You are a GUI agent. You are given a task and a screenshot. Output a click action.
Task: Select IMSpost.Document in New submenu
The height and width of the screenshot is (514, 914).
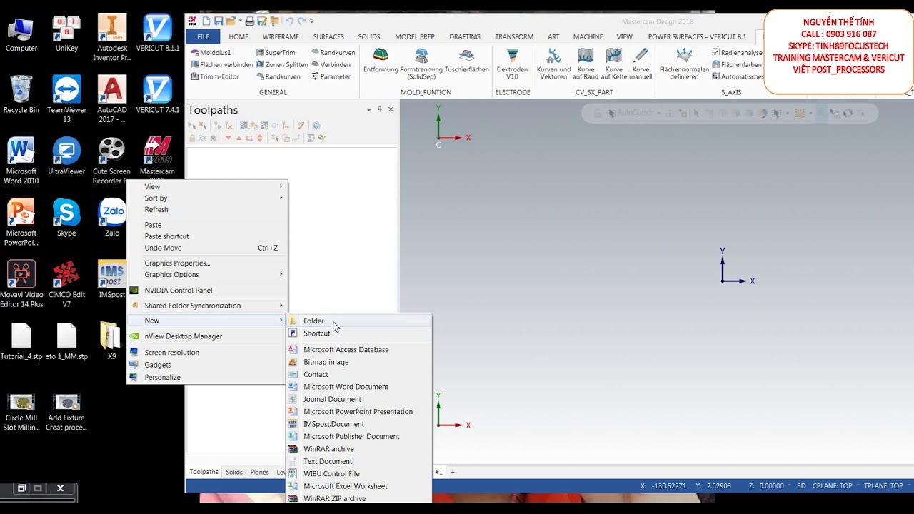tap(359, 424)
